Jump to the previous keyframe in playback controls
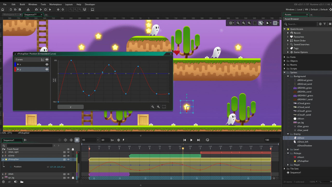Image resolution: width=332 pixels, height=187 pixels. tap(184, 140)
